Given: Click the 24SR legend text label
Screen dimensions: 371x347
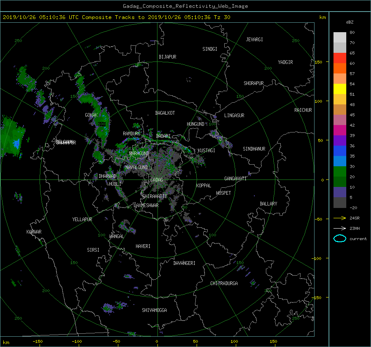Looking at the screenshot, I should [x=355, y=218].
